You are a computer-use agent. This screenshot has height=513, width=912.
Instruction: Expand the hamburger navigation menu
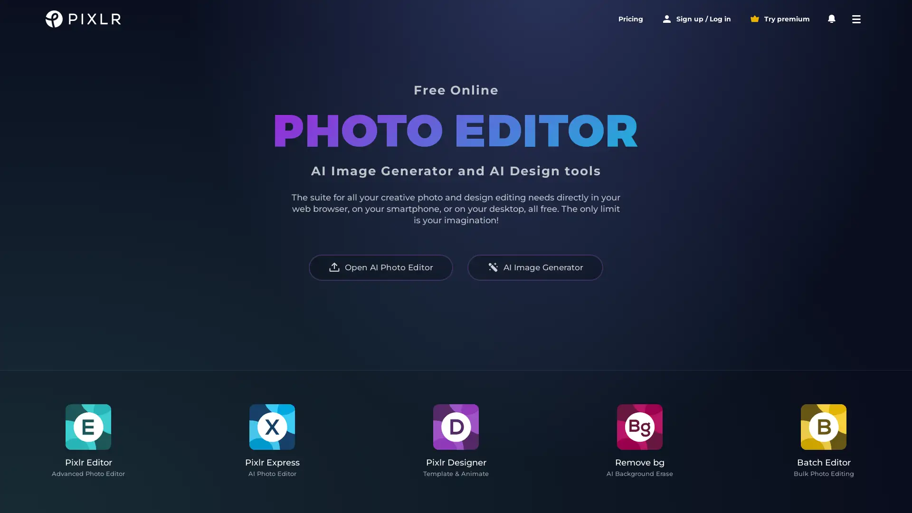pyautogui.click(x=856, y=19)
